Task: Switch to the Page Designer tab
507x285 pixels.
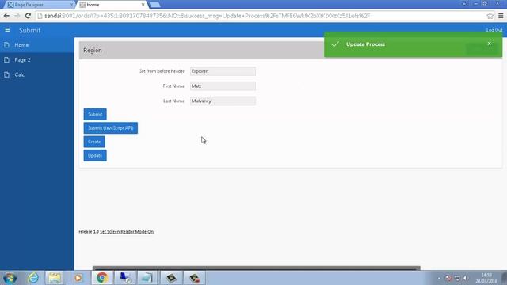Action: click(x=40, y=5)
